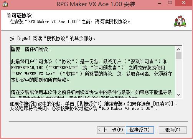Click the line starting 如果你接受协议中的条款

coord(94,104)
